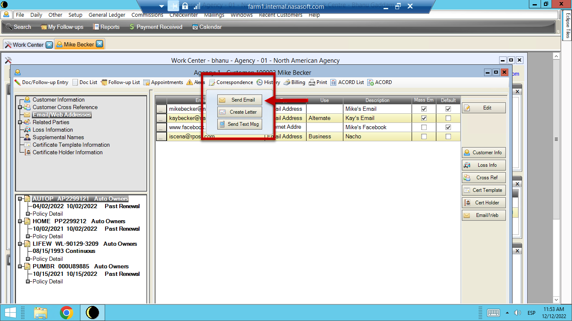This screenshot has height=321, width=572.
Task: Click Send Email in Correspondence menu
Action: (x=239, y=100)
